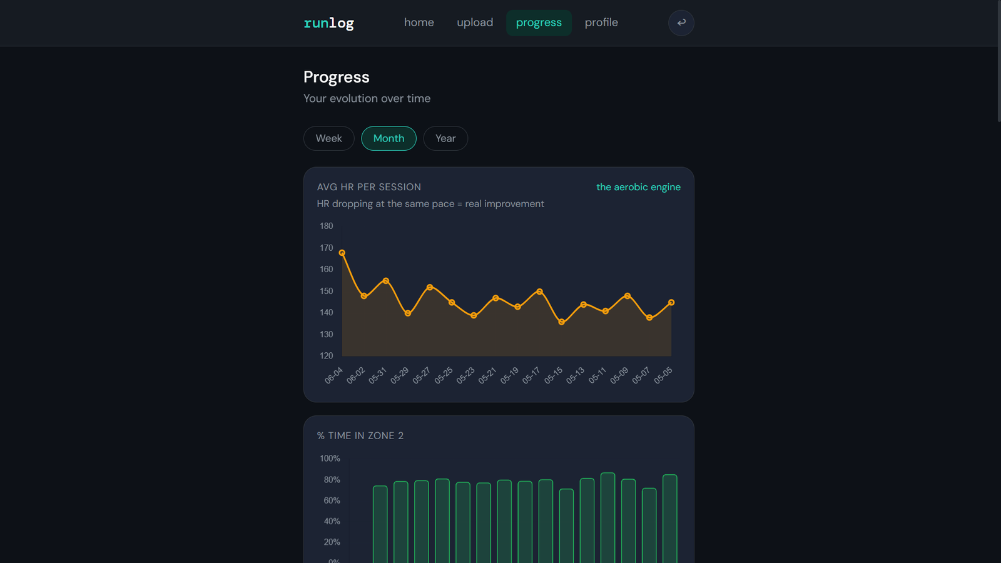
Task: Click the 05-17 HR data point
Action: [x=540, y=292]
